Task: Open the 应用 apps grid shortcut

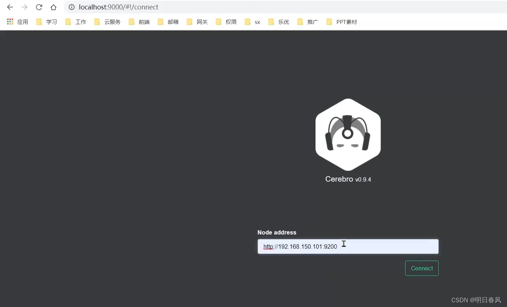Action: pyautogui.click(x=17, y=22)
